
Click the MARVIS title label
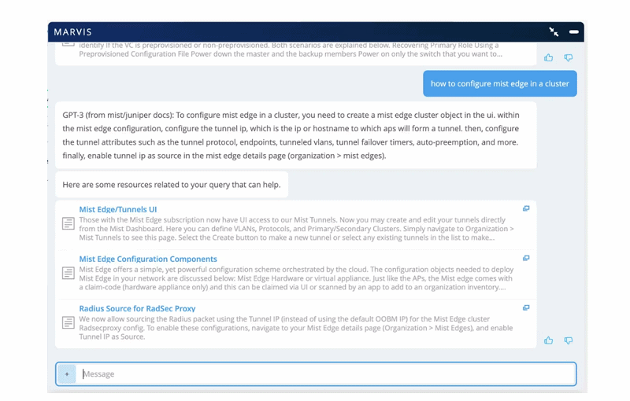click(72, 32)
